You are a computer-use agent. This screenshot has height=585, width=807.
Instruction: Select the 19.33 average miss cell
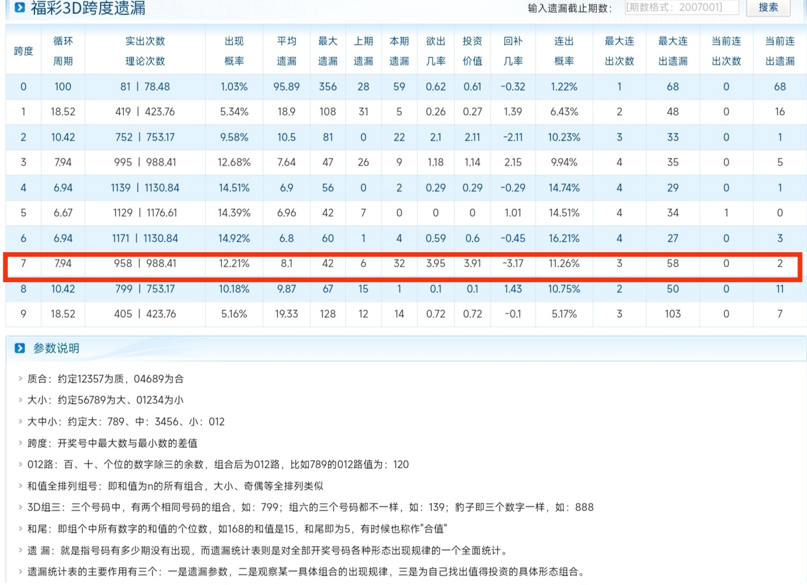[x=286, y=314]
